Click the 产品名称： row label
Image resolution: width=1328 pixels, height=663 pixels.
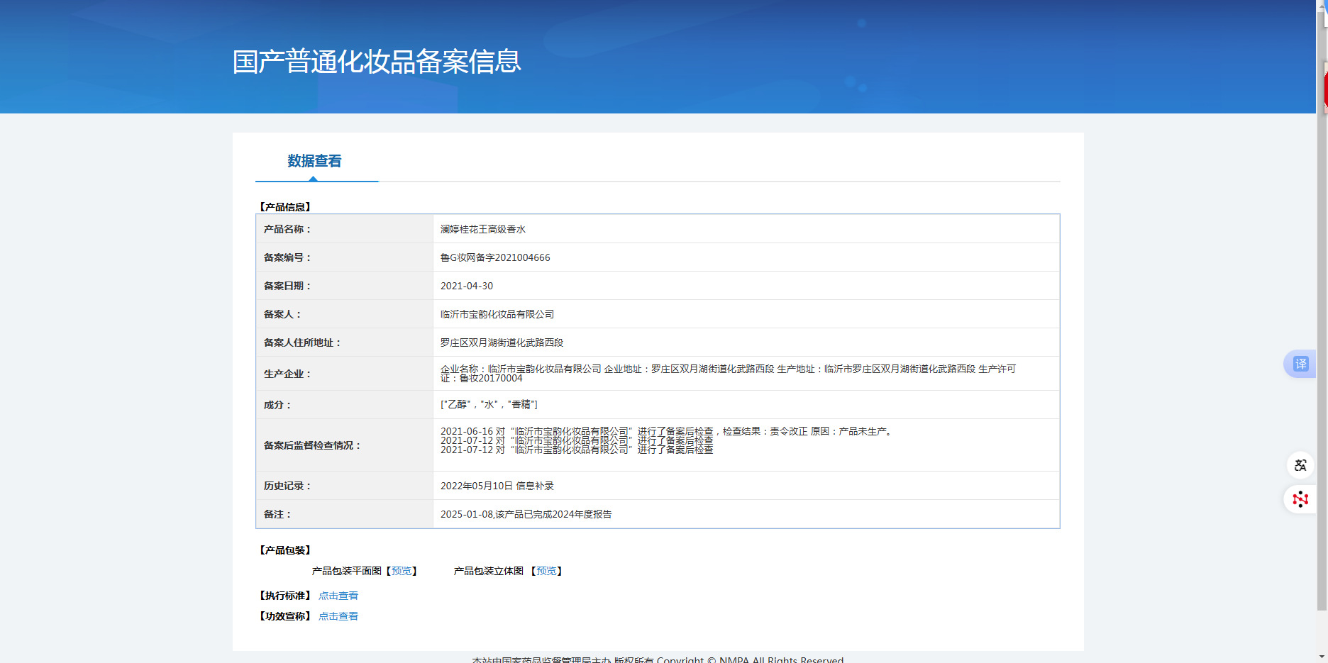point(287,229)
